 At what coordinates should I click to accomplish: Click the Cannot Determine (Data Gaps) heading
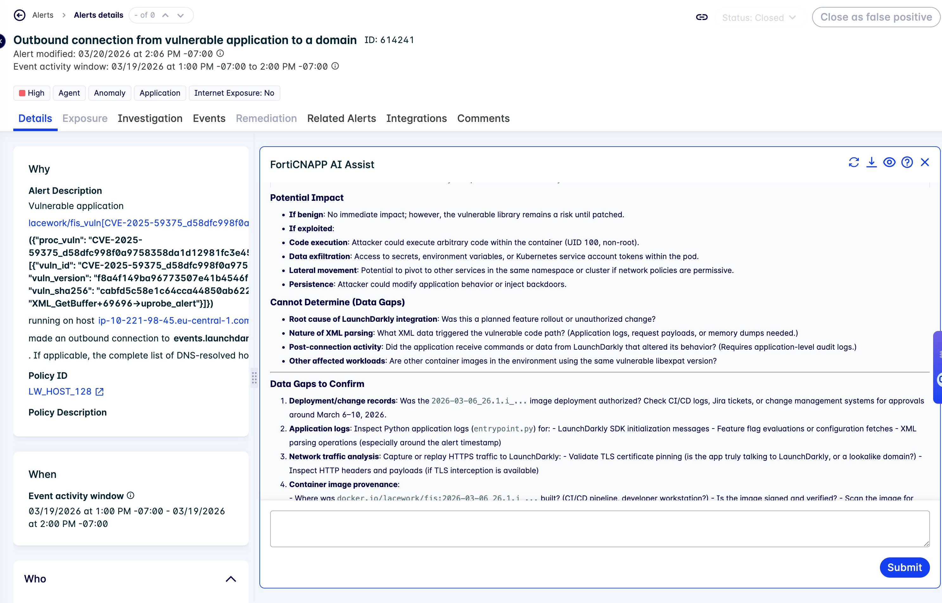tap(337, 302)
